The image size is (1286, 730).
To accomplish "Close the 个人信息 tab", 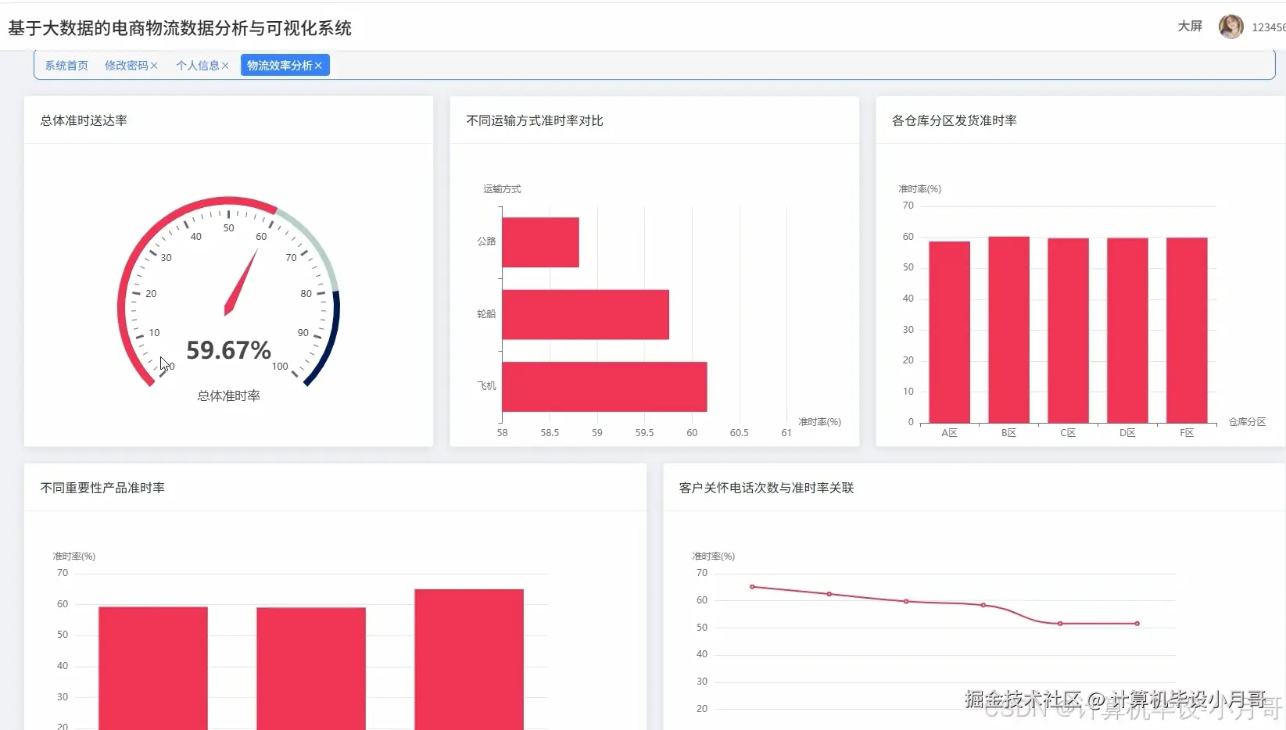I will [x=225, y=66].
